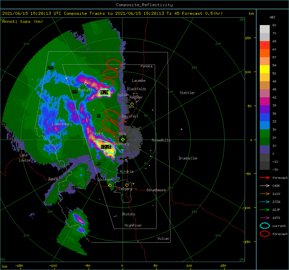This screenshot has height=270, width=289.
Task: Click the 'Annot: tops (km)' annotation text
Action: pyautogui.click(x=22, y=22)
